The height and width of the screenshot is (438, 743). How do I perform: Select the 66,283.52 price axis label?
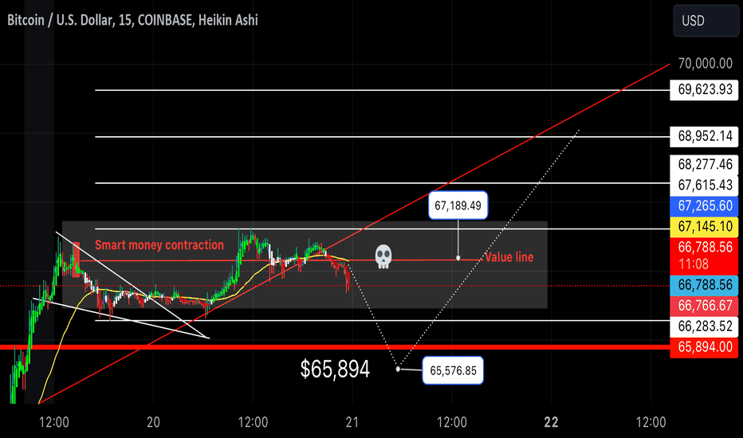tap(704, 327)
